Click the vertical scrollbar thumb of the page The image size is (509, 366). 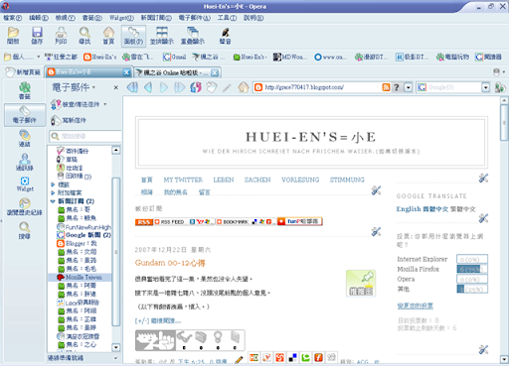[x=504, y=122]
